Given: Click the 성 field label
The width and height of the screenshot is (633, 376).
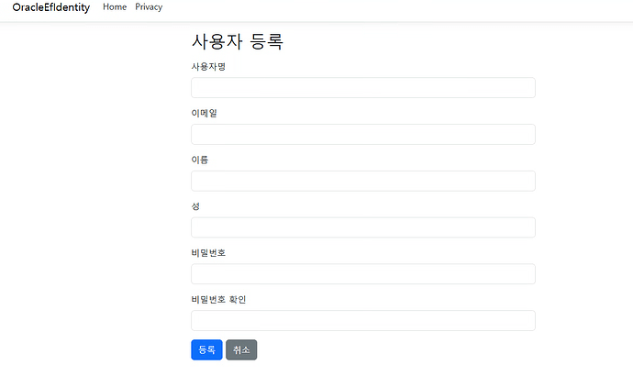Looking at the screenshot, I should click(195, 206).
